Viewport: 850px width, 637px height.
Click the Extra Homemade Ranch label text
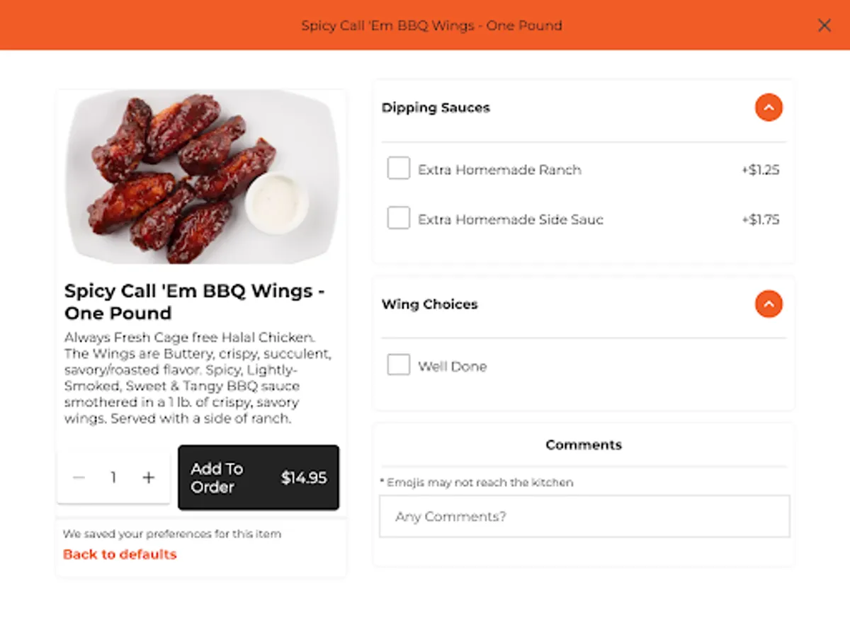499,170
